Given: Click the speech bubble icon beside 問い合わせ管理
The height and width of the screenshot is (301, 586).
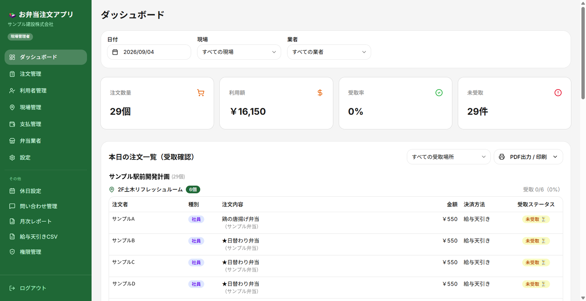Looking at the screenshot, I should click(12, 206).
